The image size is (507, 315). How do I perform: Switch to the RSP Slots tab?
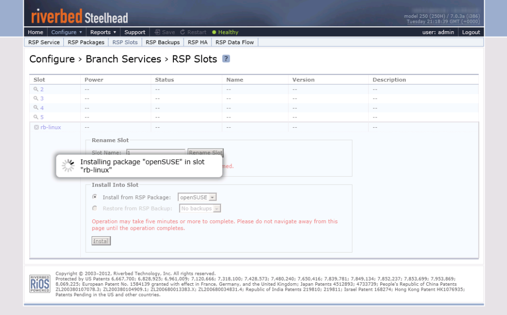[125, 42]
